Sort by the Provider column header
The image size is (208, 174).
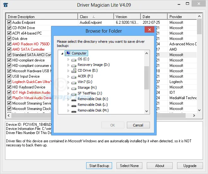[x=182, y=17]
